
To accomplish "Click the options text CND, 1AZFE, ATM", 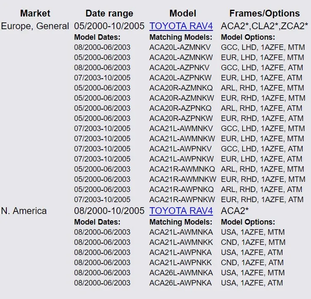I will point(252,263).
